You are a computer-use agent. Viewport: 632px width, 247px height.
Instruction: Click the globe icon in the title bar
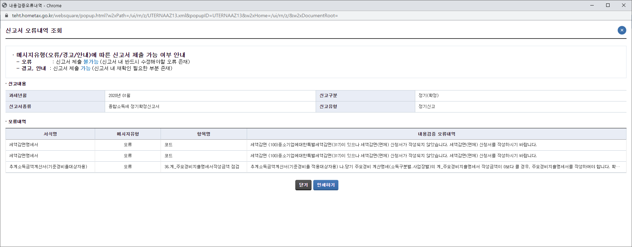point(4,6)
